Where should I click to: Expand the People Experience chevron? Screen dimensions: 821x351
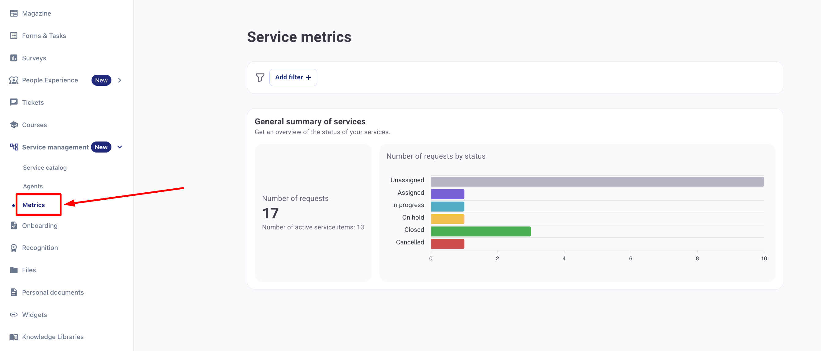tap(119, 80)
